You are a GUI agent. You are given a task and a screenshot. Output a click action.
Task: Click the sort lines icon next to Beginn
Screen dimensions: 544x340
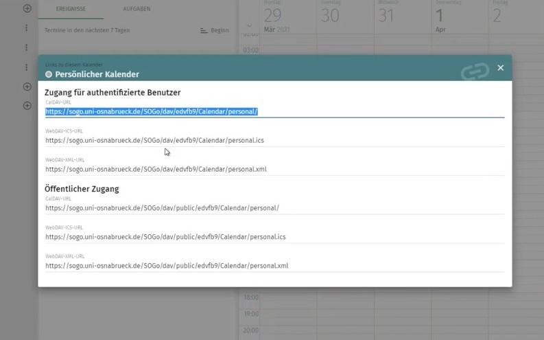click(x=204, y=30)
